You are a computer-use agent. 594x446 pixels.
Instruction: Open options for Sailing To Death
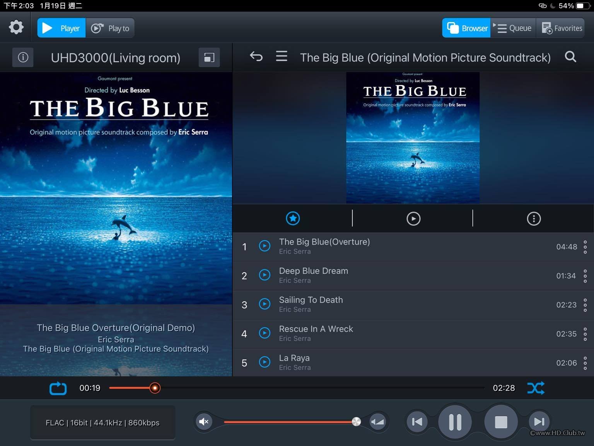pos(585,305)
